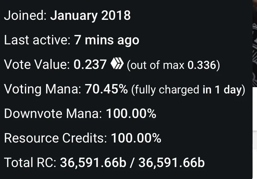Select the second 36,591.66b maximum RC value
The height and width of the screenshot is (179, 257).
tap(171, 163)
